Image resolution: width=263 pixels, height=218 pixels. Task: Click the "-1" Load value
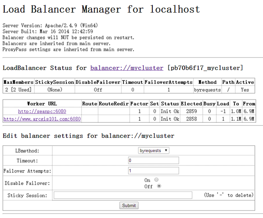tap(223, 111)
